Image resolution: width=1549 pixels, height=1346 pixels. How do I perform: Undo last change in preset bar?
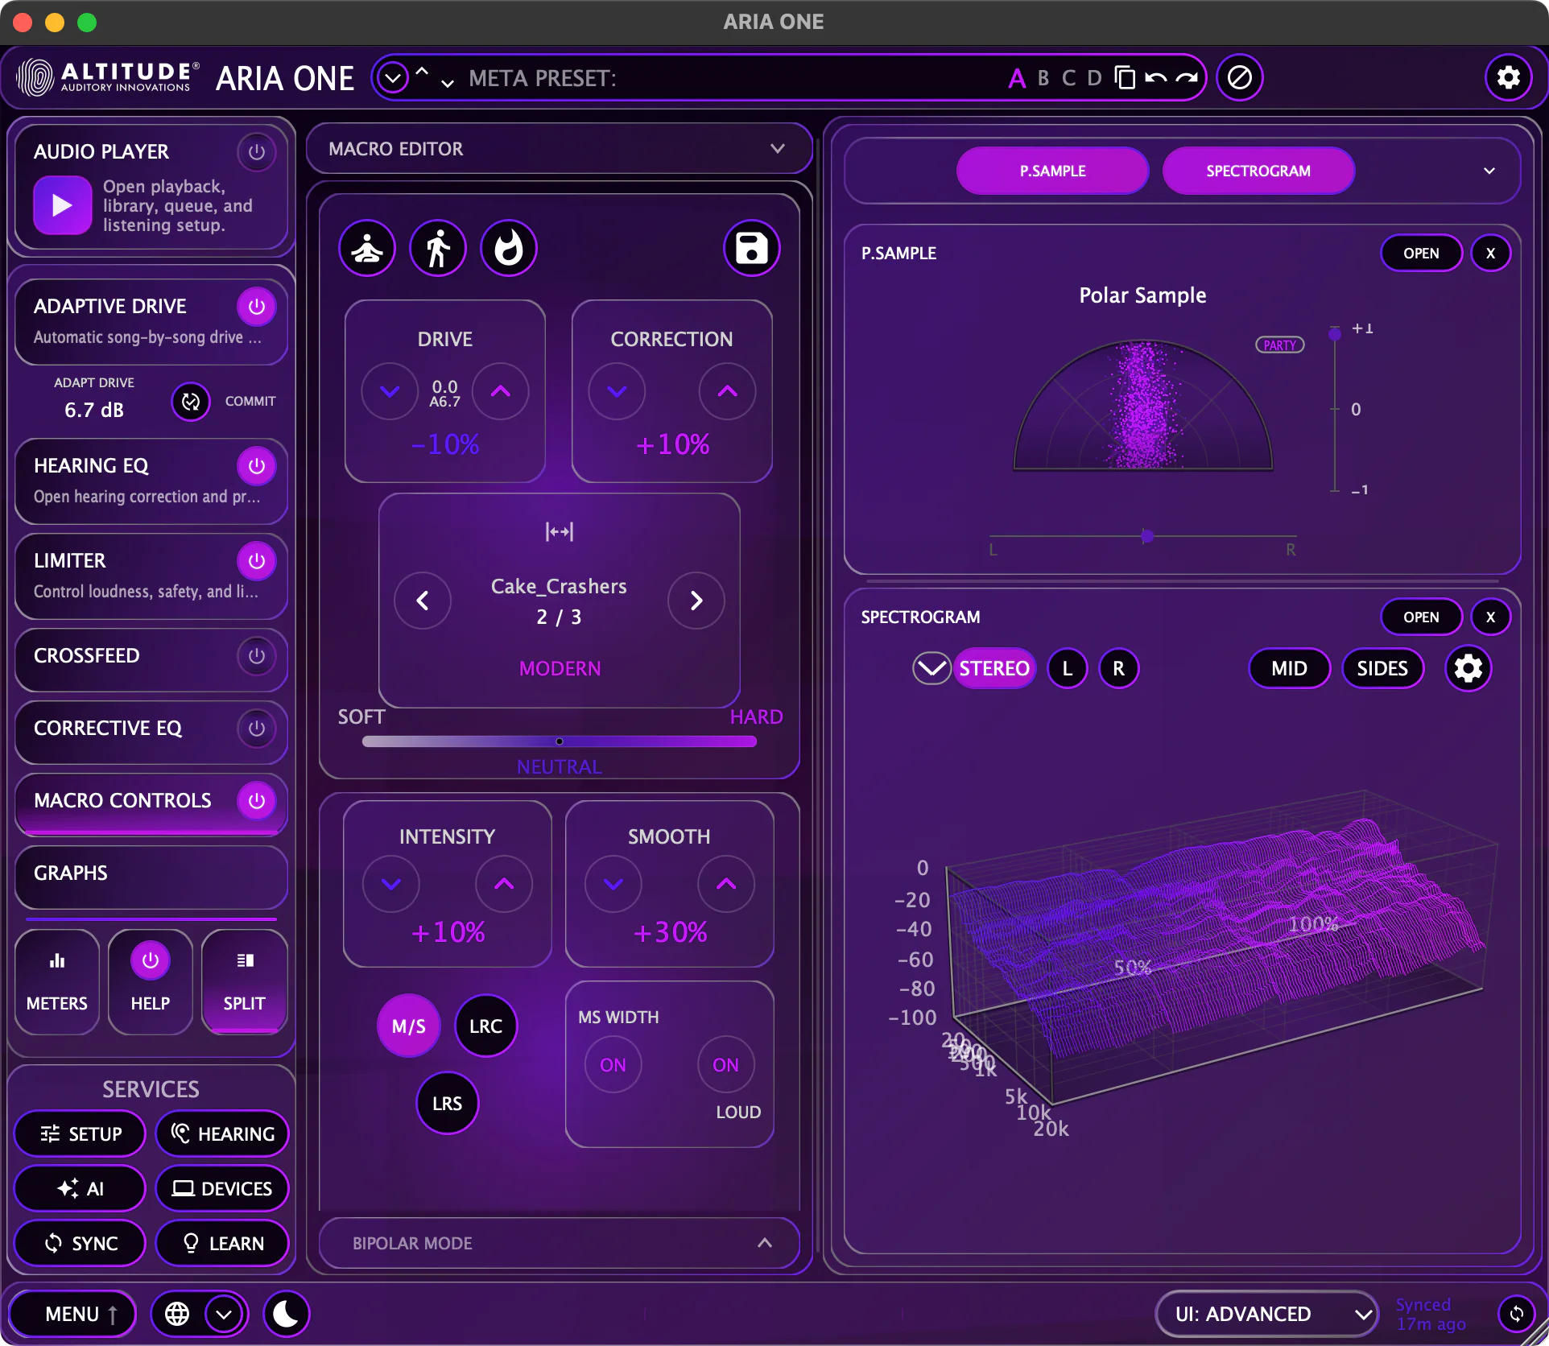click(x=1156, y=78)
